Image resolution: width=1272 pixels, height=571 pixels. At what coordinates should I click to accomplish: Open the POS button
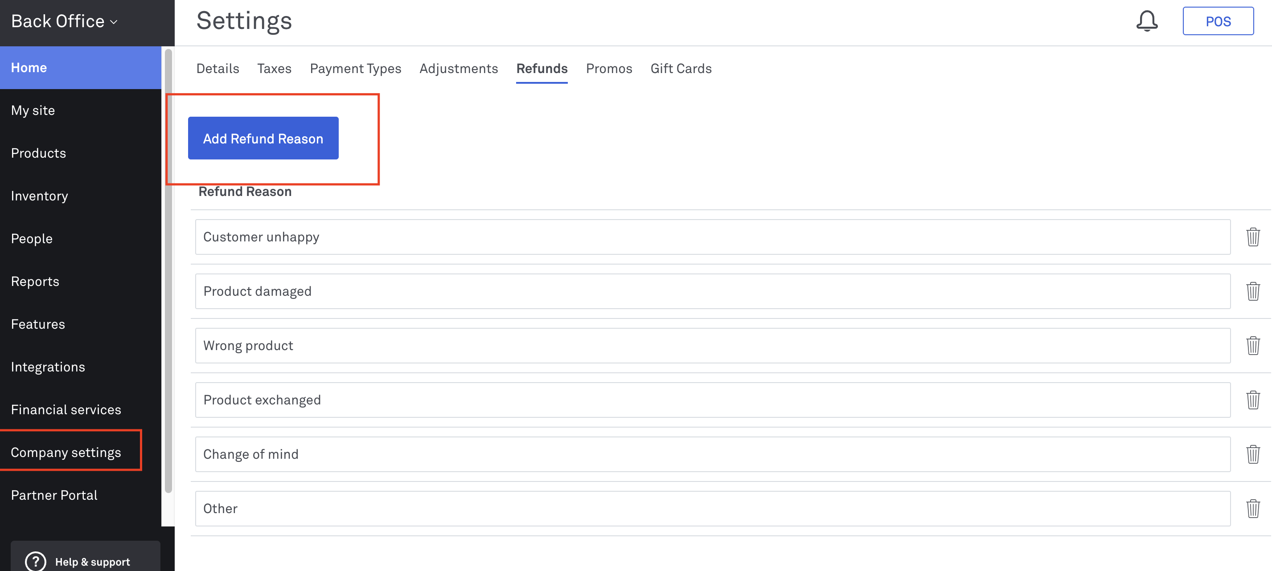[1217, 21]
